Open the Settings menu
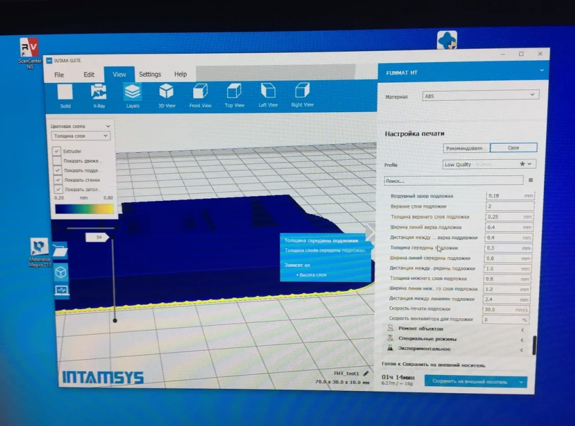This screenshot has height=426, width=575. [150, 74]
